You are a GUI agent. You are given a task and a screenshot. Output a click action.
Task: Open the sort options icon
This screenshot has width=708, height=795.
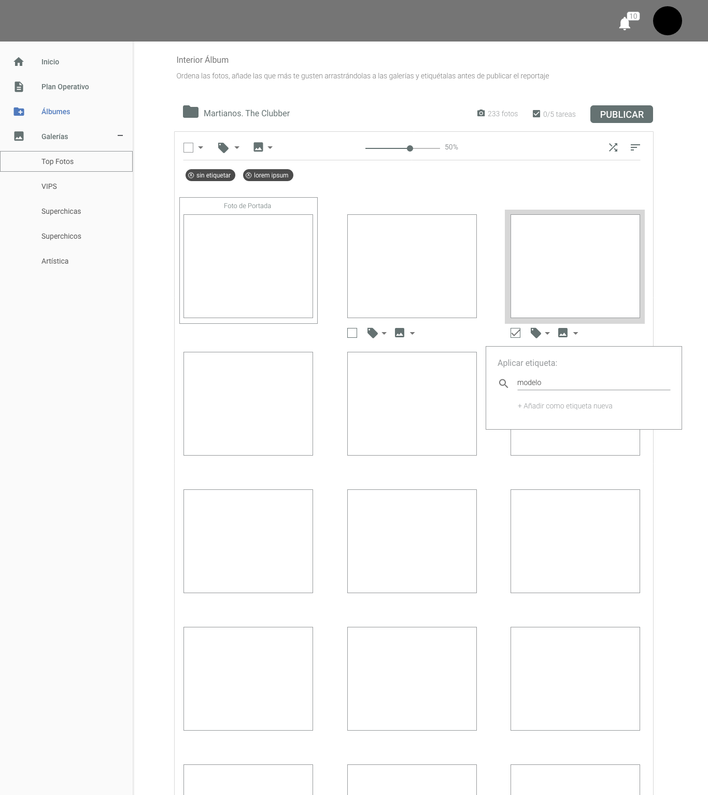[635, 147]
